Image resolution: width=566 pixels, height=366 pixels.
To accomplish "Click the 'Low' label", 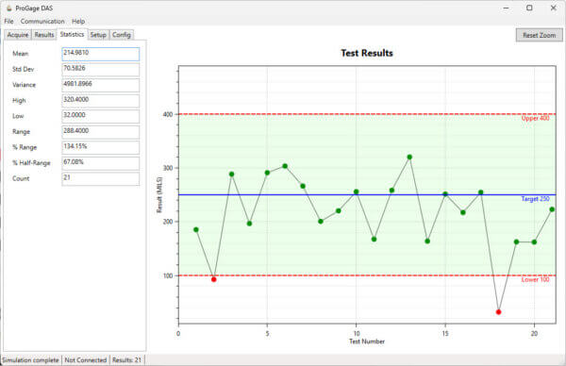I will pyautogui.click(x=18, y=116).
